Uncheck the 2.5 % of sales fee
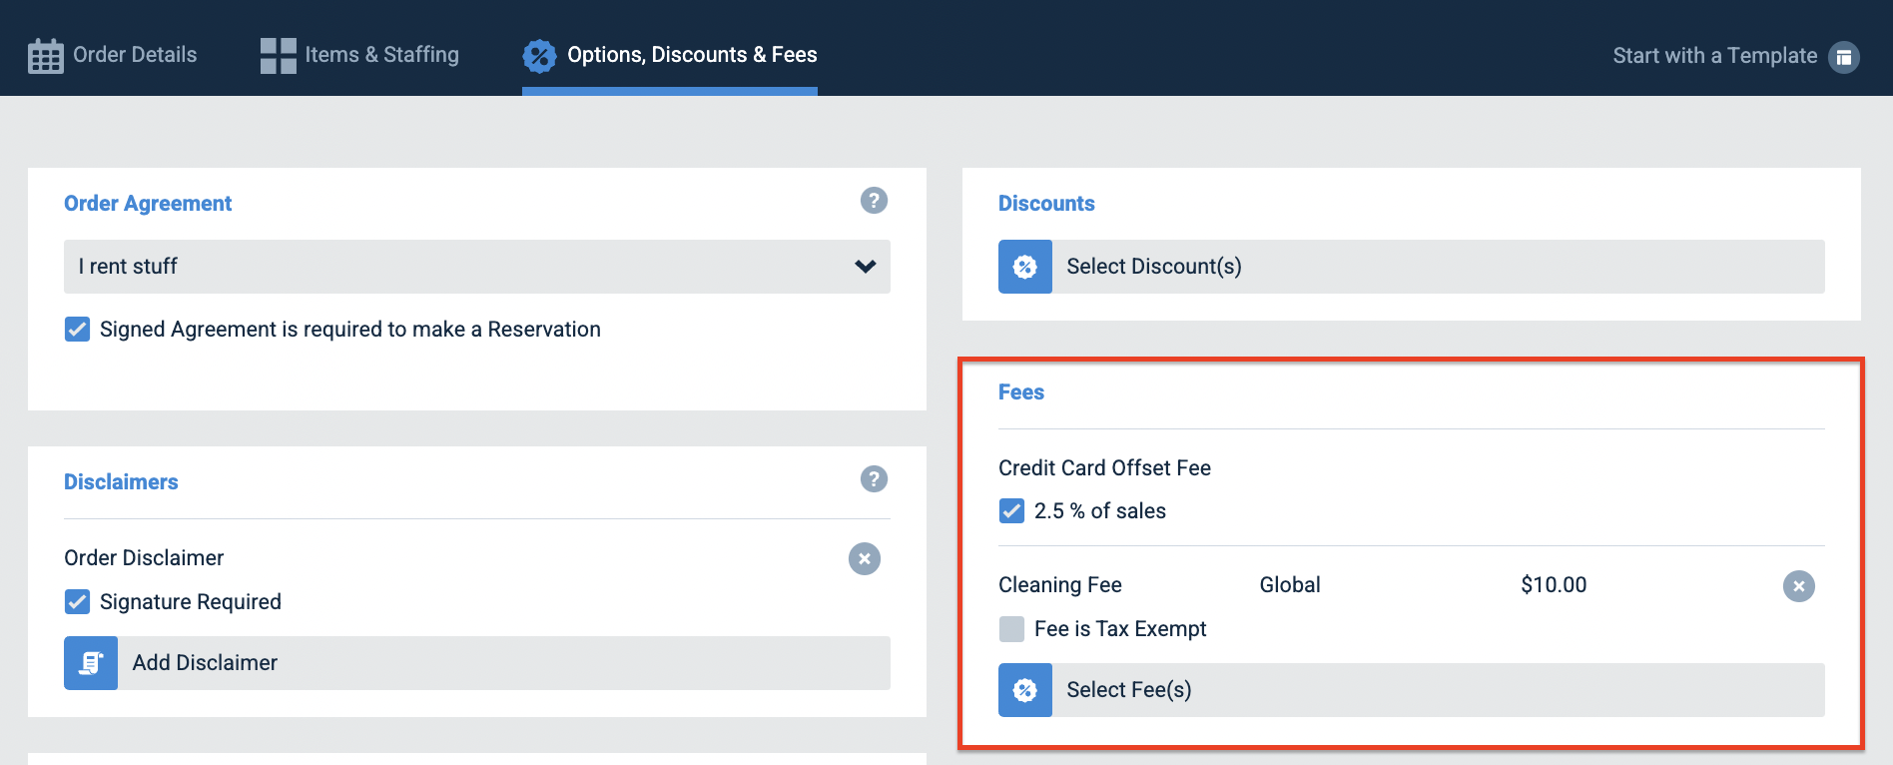The height and width of the screenshot is (765, 1893). [x=1011, y=511]
